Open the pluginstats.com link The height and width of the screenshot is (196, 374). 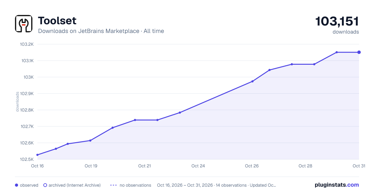(x=337, y=185)
